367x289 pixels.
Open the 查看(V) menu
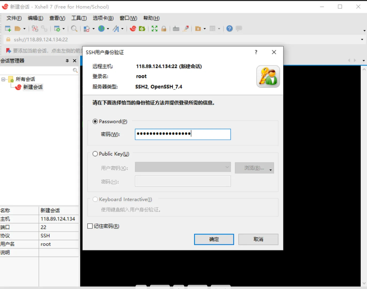(x=57, y=18)
